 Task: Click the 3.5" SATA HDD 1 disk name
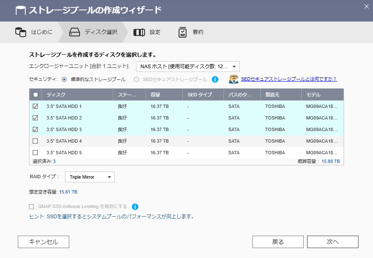tap(64, 106)
